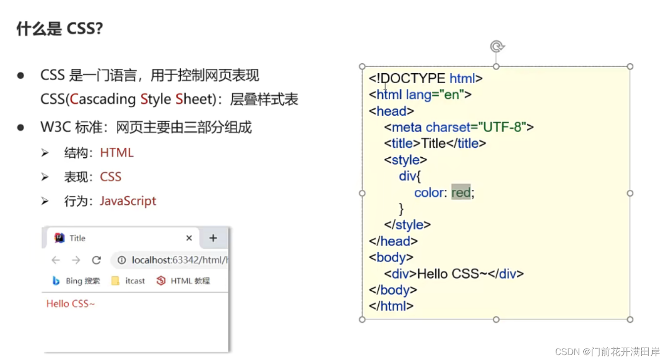Screen dimensions: 667x361
Task: Open the HTML 教程 bookmark
Action: pyautogui.click(x=183, y=281)
